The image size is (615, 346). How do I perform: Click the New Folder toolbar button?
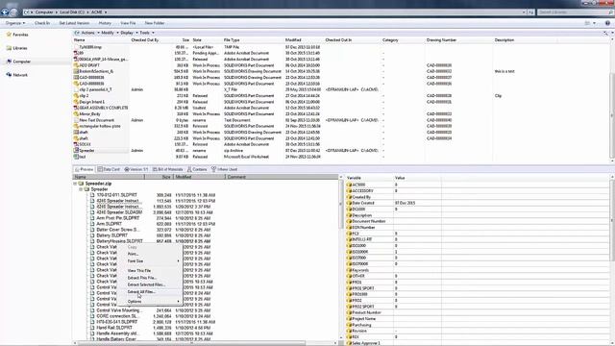[155, 23]
